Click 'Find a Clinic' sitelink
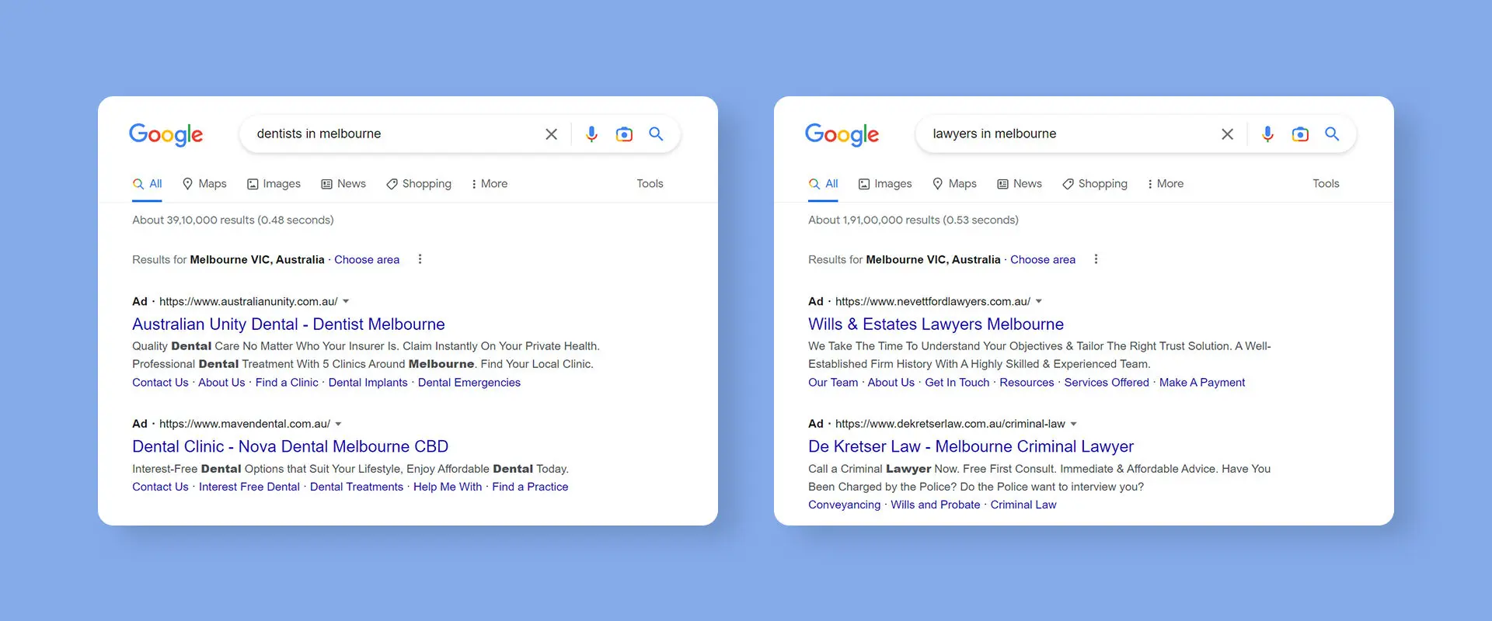1492x621 pixels. coord(287,383)
